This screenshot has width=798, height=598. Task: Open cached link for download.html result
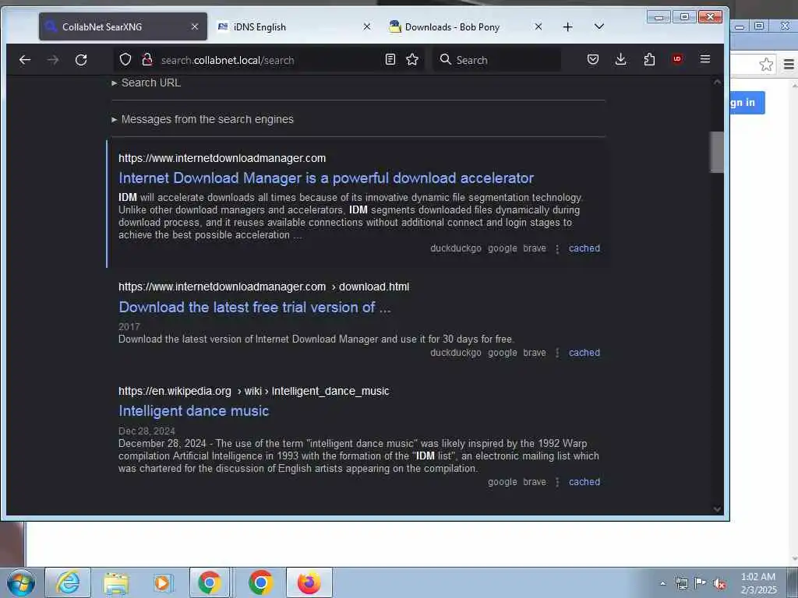(x=584, y=353)
